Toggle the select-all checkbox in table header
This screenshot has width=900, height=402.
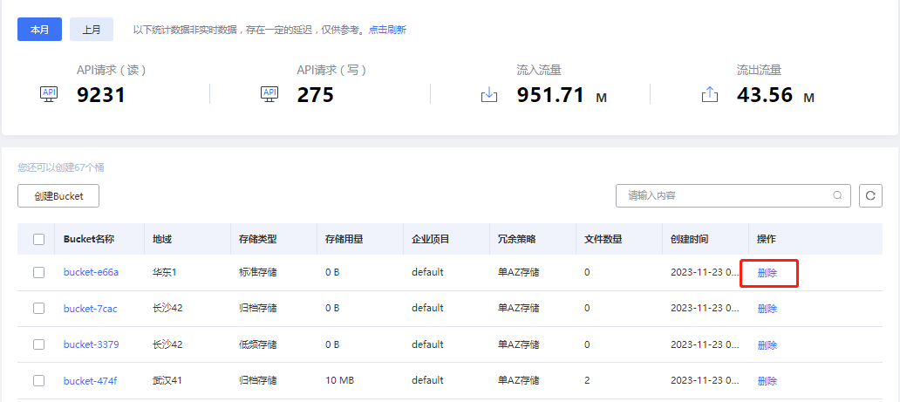[38, 239]
